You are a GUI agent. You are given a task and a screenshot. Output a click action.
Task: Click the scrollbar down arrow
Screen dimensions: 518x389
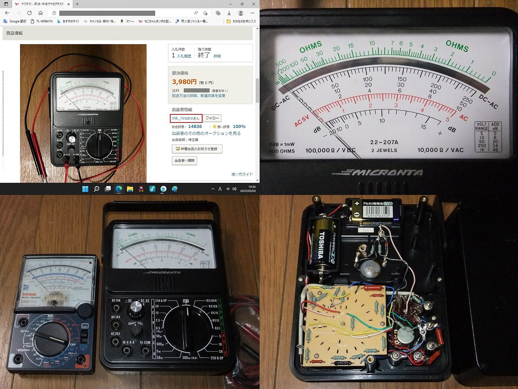(258, 181)
